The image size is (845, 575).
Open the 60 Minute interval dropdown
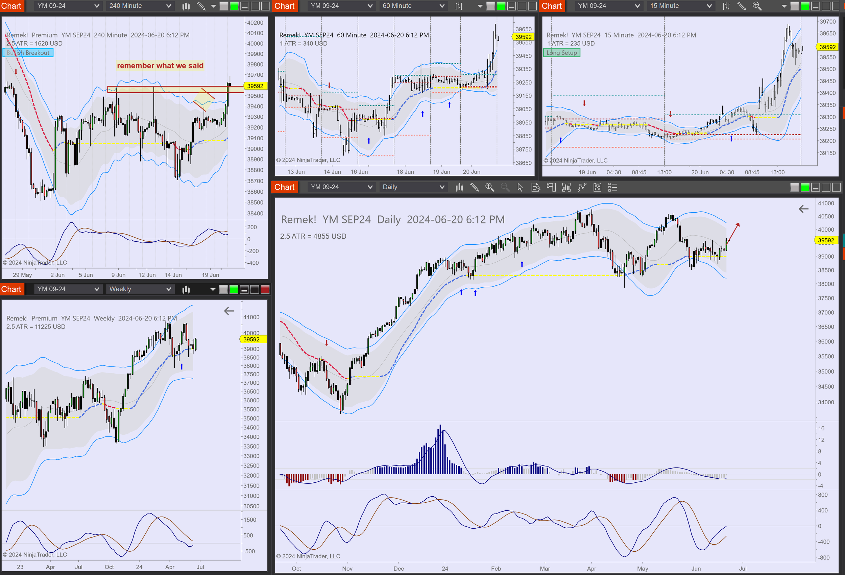click(x=413, y=6)
